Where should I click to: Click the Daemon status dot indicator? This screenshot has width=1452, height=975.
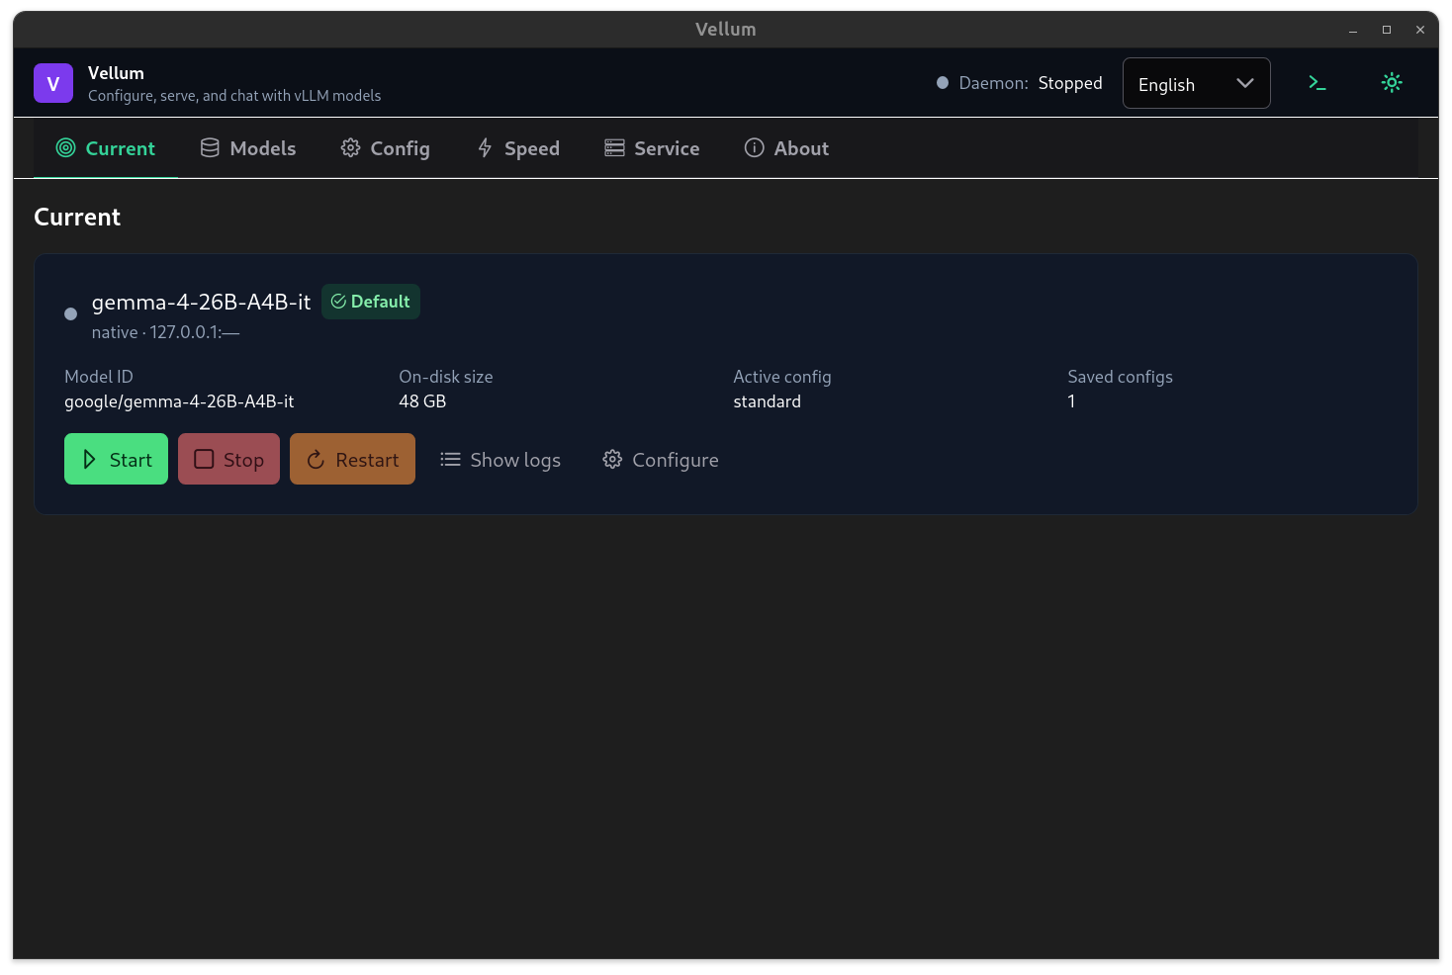(x=943, y=83)
